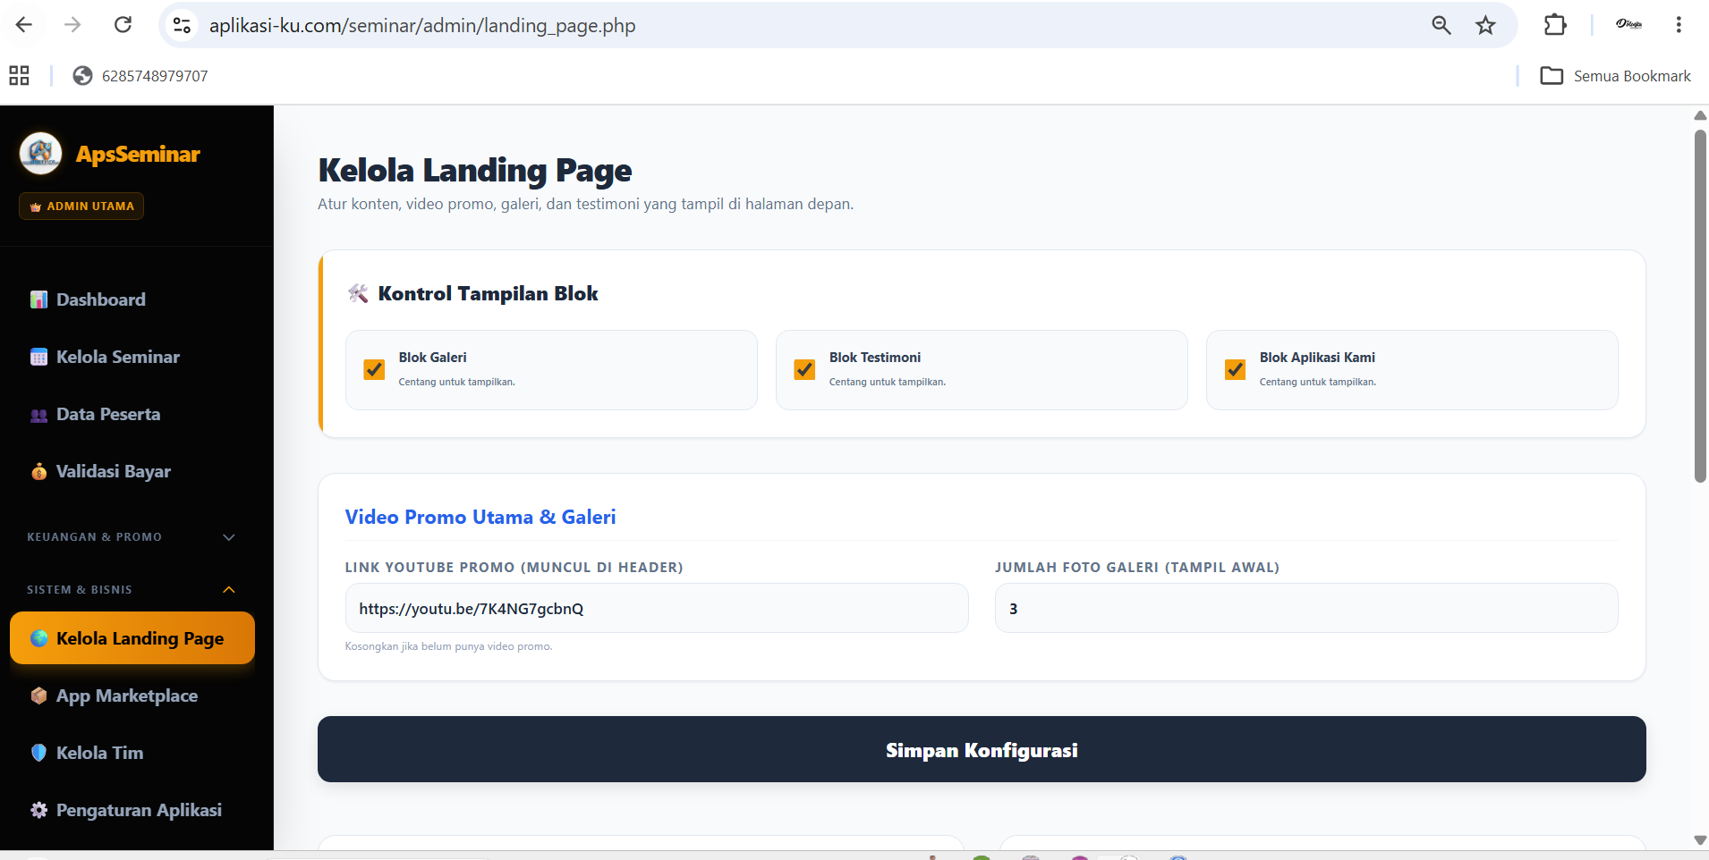Image resolution: width=1709 pixels, height=860 pixels.
Task: Click Simpan Konfigurasi button
Action: [x=982, y=749]
